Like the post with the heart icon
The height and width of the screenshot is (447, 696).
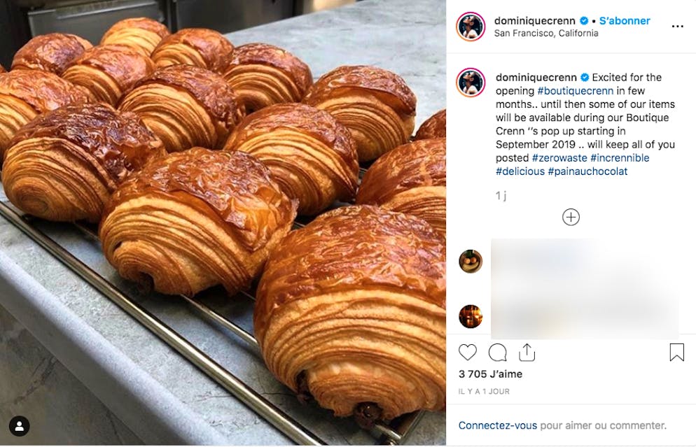468,352
